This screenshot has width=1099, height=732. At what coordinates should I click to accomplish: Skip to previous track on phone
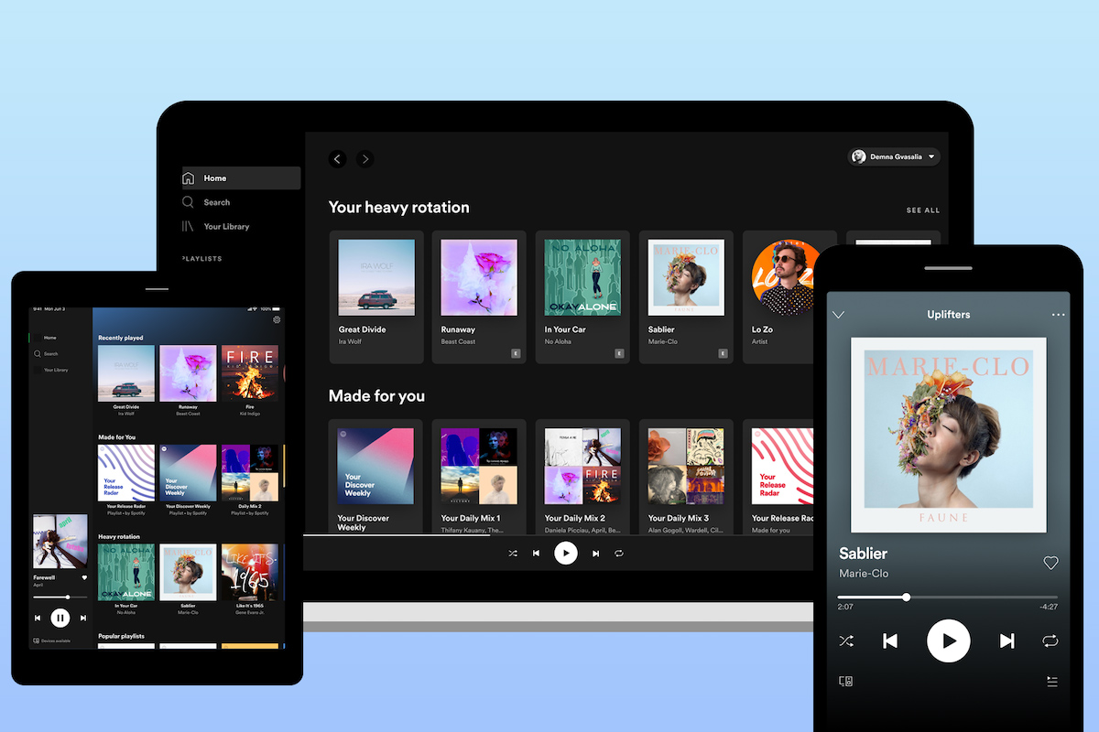[x=890, y=640]
